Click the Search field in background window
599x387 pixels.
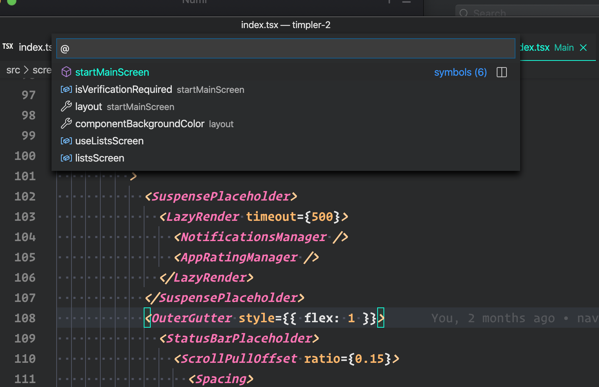point(527,12)
